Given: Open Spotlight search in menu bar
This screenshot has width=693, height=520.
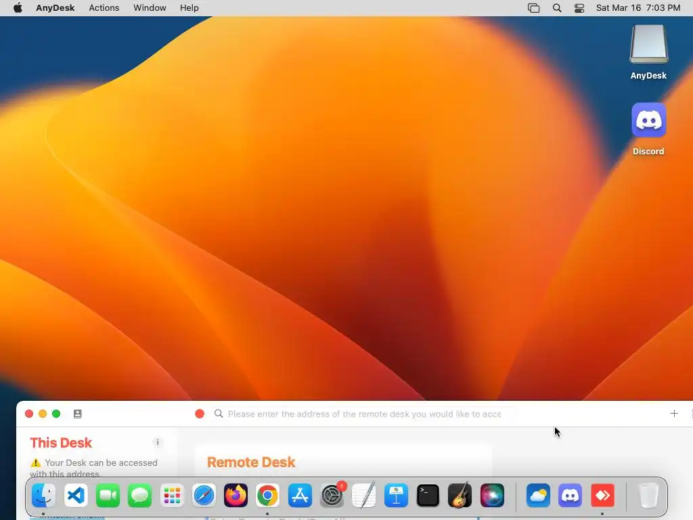Looking at the screenshot, I should 557,8.
